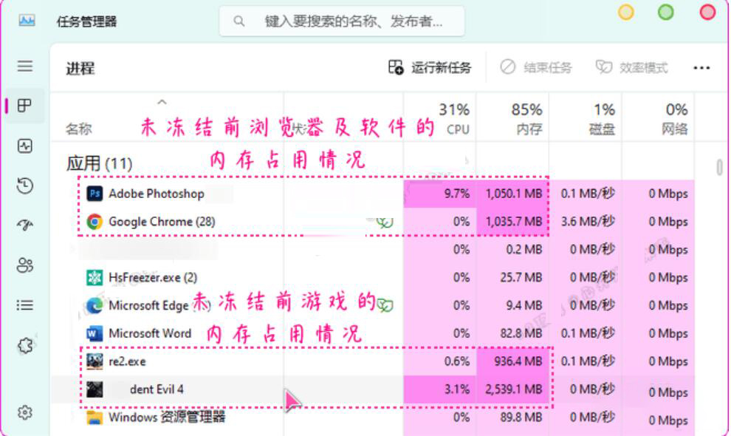Open the Users sidebar icon
Screen dimensions: 731x436
click(x=25, y=265)
